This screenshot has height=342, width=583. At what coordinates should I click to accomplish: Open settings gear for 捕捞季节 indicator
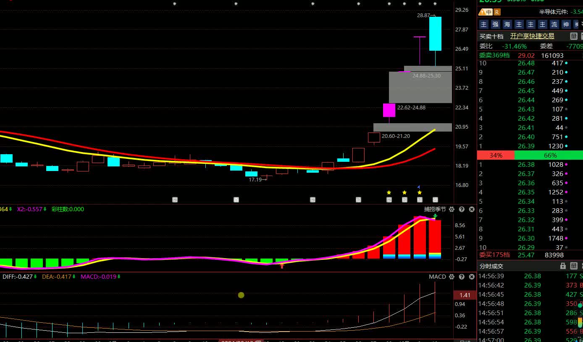coord(452,209)
